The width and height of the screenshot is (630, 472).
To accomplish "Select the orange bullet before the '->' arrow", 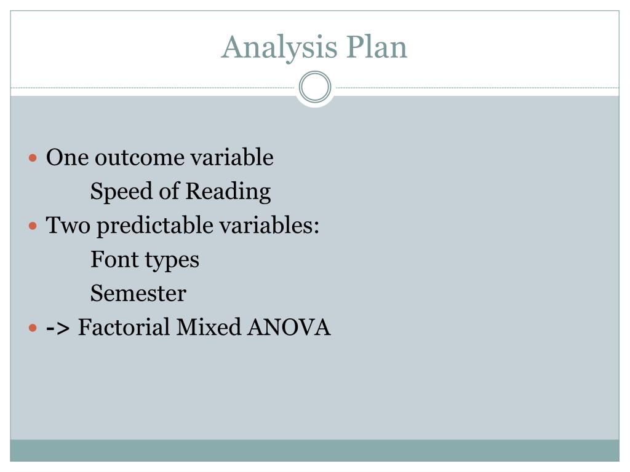I will [x=33, y=328].
